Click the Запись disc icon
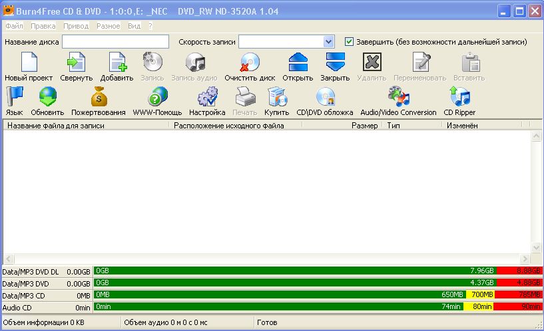This screenshot has width=544, height=331. pyautogui.click(x=152, y=62)
